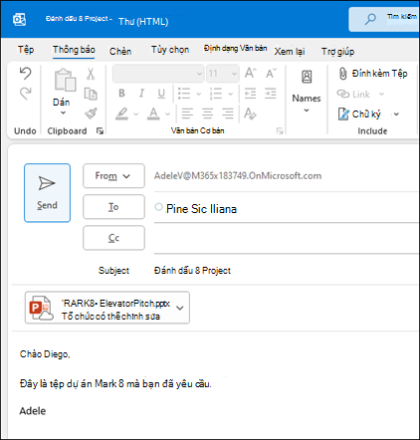Click the ElevatorPitch.pptx attachment
The height and width of the screenshot is (440, 420).
pos(107,308)
